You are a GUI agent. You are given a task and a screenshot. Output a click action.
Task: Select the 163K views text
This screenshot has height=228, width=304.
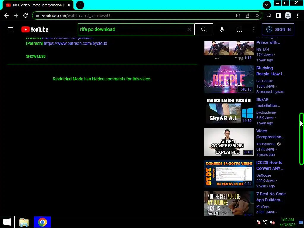click(x=265, y=86)
